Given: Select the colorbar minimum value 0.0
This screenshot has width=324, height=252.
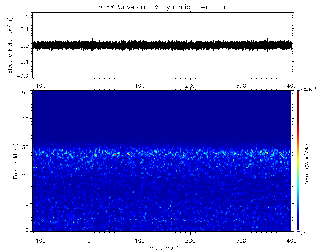Looking at the screenshot, I should [303, 233].
